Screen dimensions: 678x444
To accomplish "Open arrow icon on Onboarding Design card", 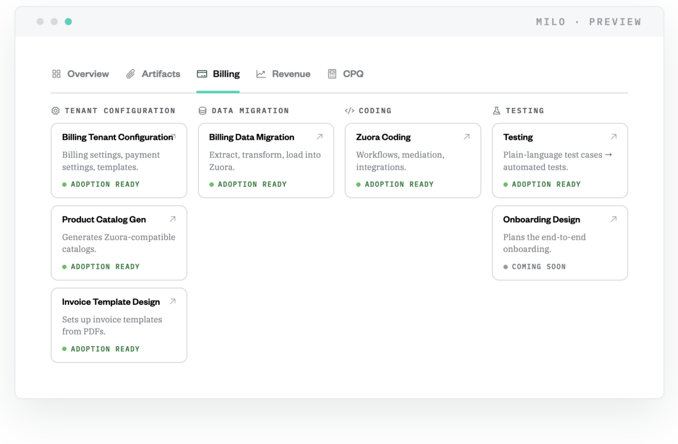I will [x=613, y=219].
